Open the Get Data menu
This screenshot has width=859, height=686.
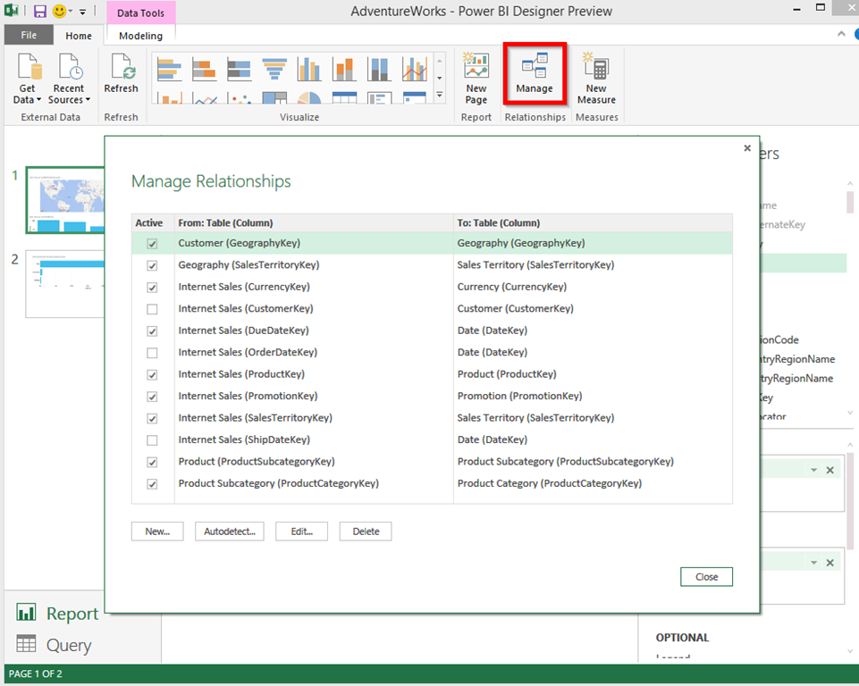click(x=28, y=79)
